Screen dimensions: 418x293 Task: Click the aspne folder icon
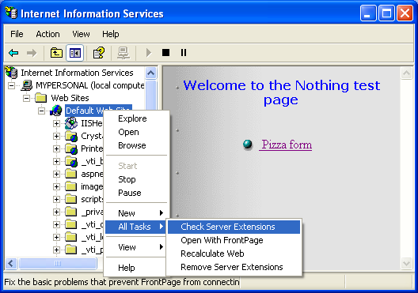tap(71, 174)
